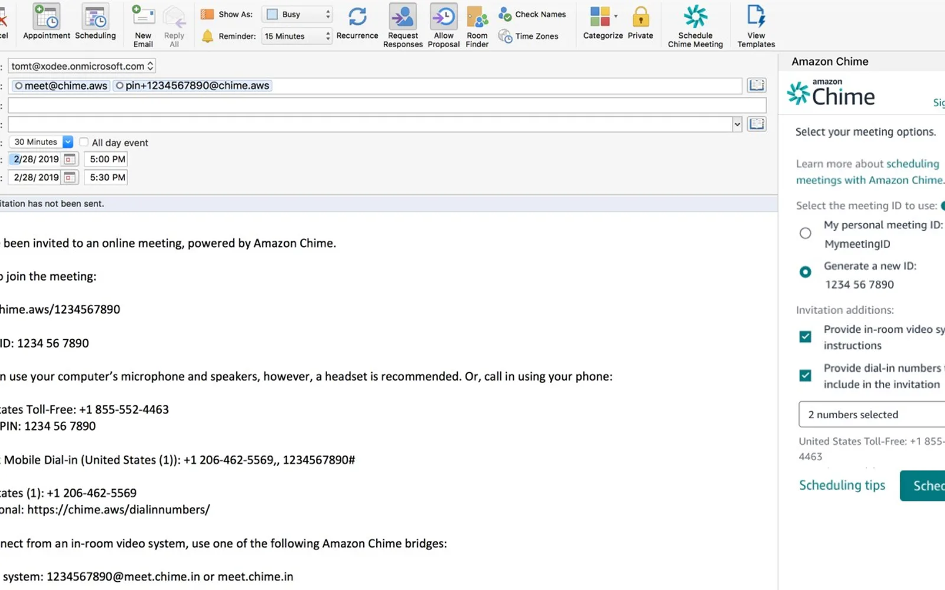Open address book beside recipients field
The width and height of the screenshot is (945, 590).
[x=757, y=85]
